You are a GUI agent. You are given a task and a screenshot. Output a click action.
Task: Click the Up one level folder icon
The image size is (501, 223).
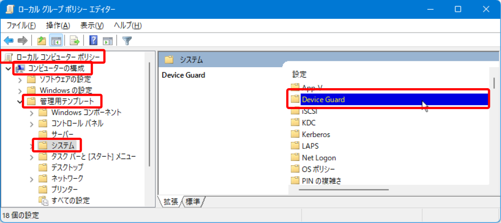point(42,41)
